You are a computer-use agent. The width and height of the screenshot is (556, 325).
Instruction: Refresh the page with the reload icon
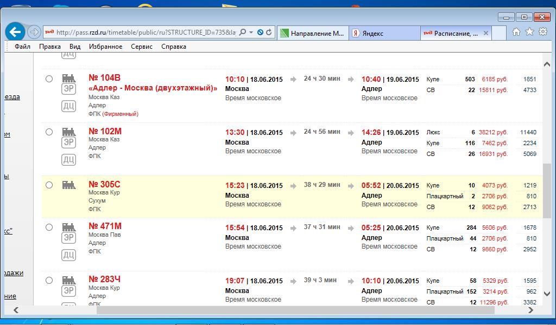pos(269,32)
